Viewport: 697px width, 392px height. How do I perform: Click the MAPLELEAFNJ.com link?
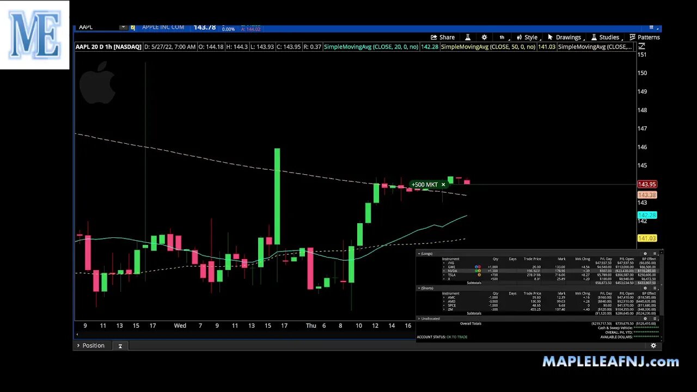point(611,362)
